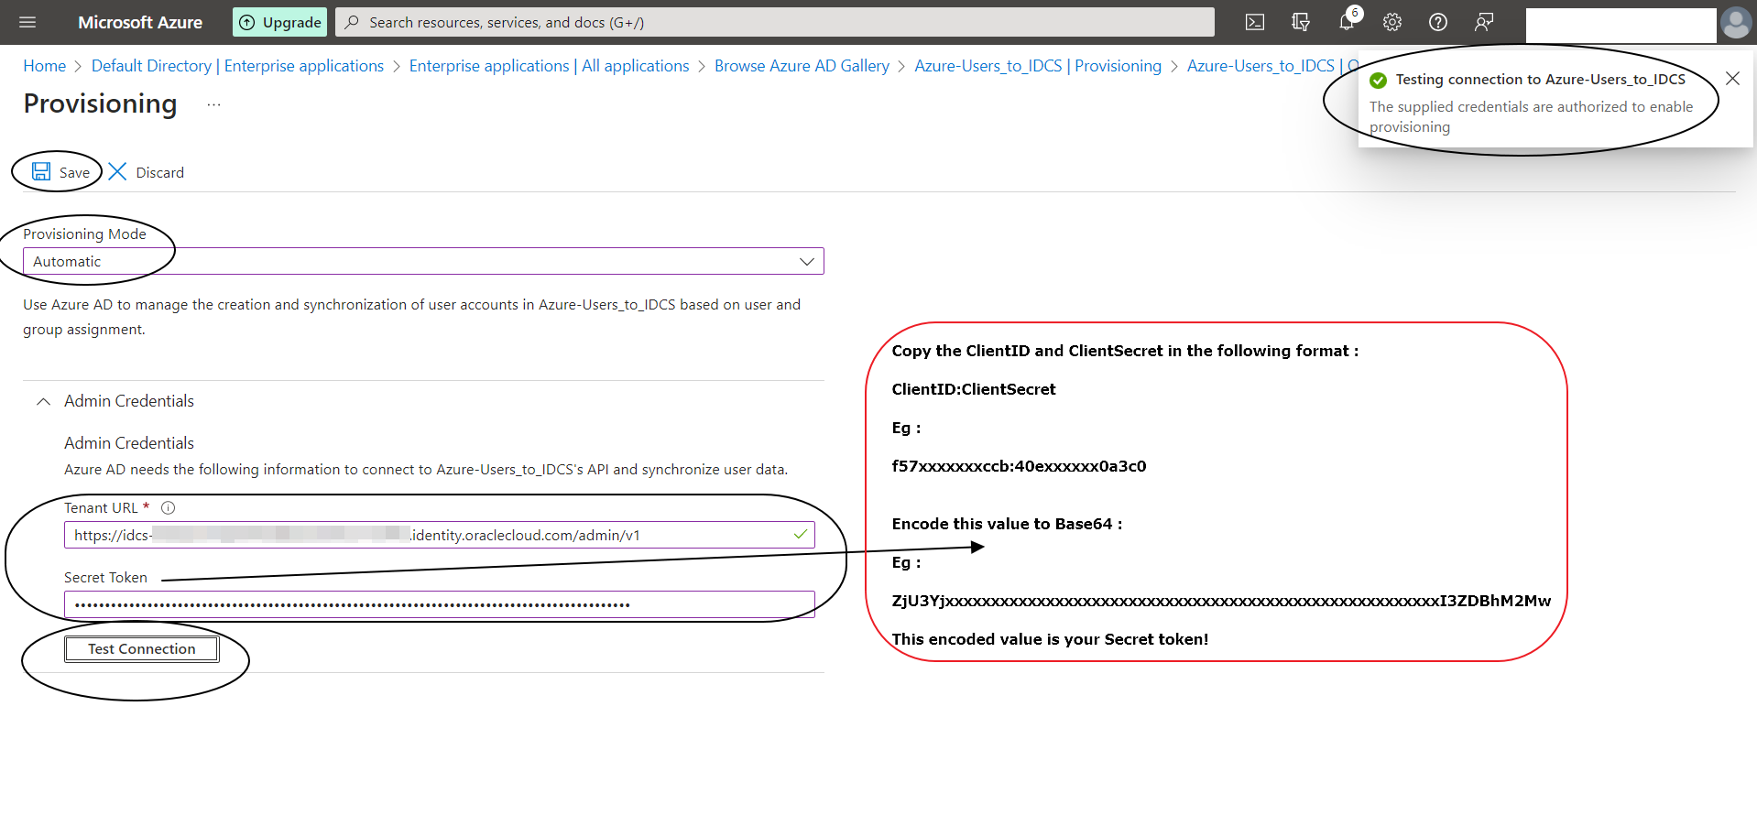This screenshot has height=815, width=1757.
Task: Open the Help question mark menu
Action: pos(1438,22)
